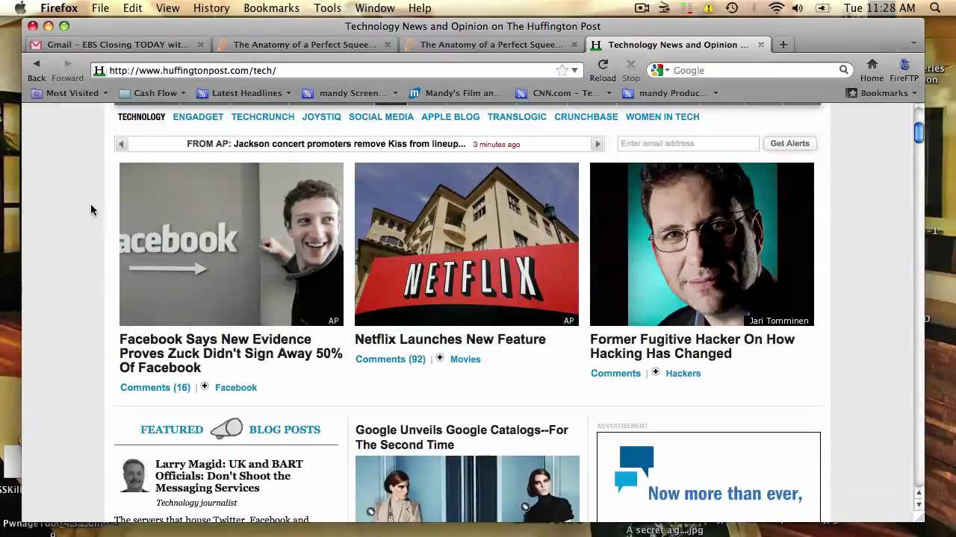Click the search magnifier icon in the search box
The height and width of the screenshot is (537, 956).
844,70
